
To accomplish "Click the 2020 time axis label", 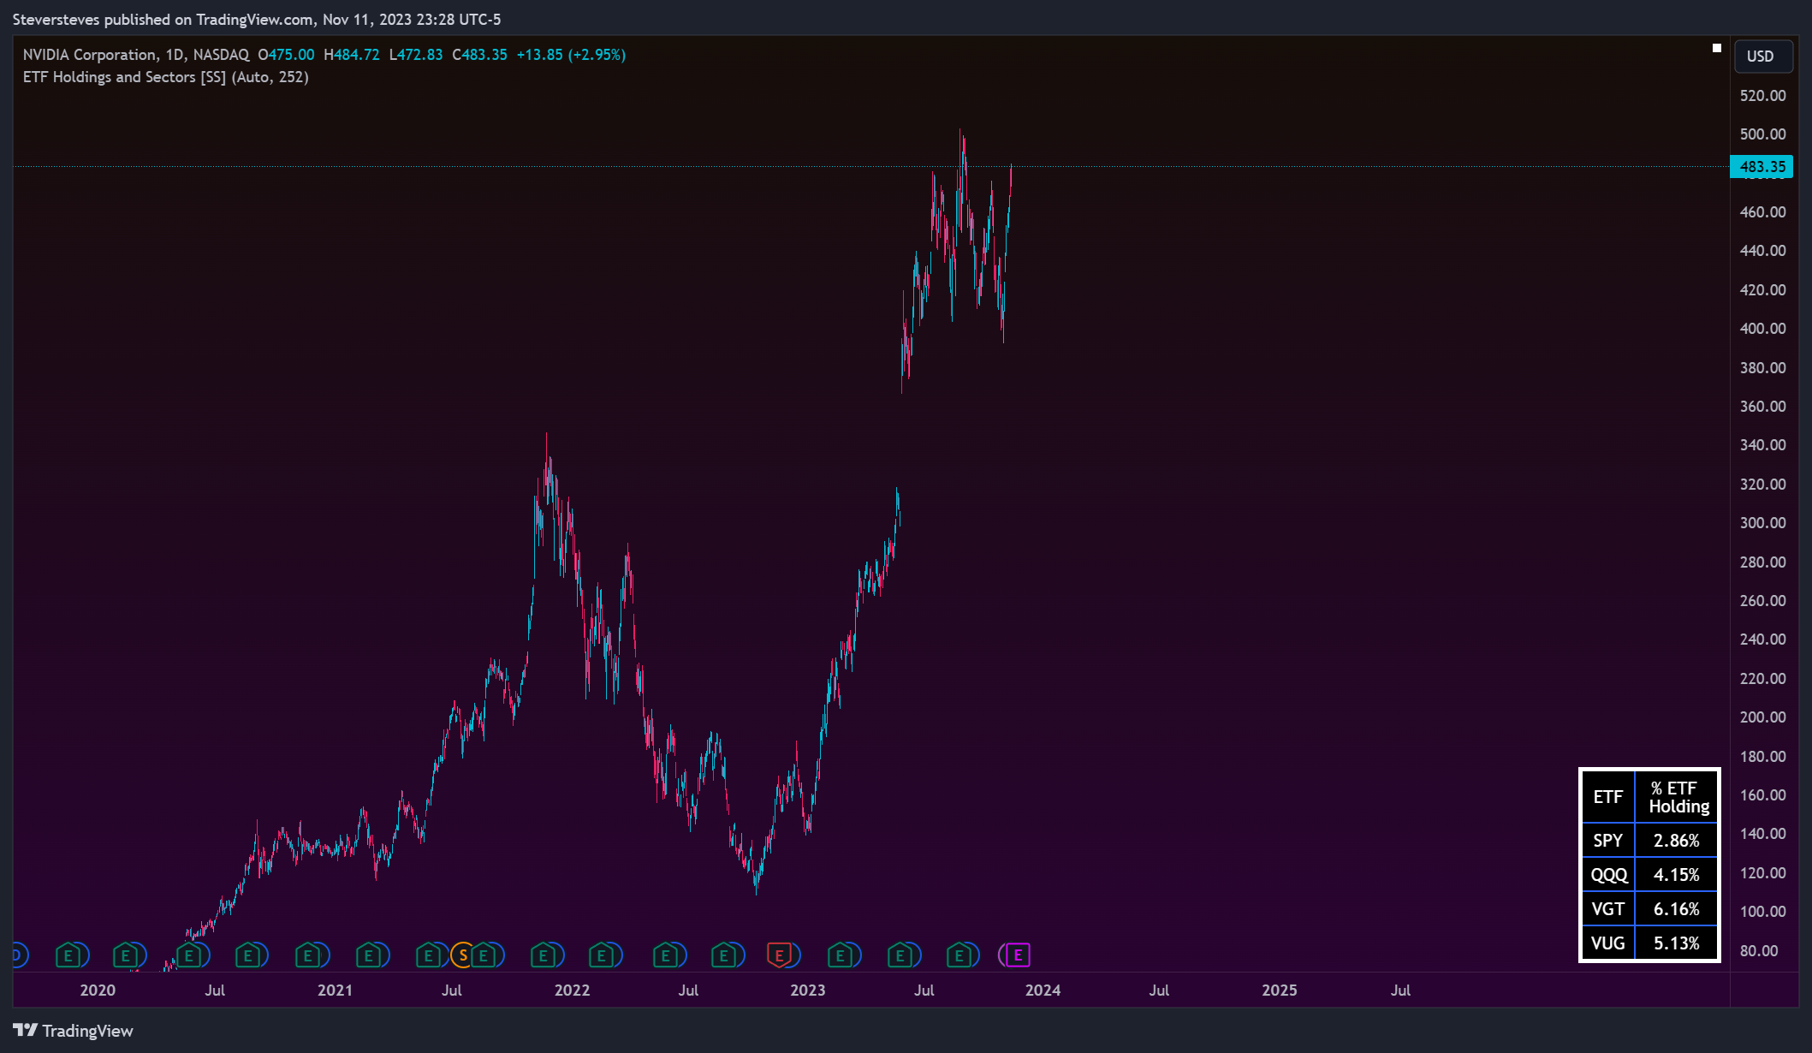I will (x=98, y=991).
